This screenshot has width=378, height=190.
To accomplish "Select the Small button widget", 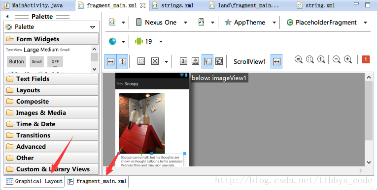I will [36, 61].
